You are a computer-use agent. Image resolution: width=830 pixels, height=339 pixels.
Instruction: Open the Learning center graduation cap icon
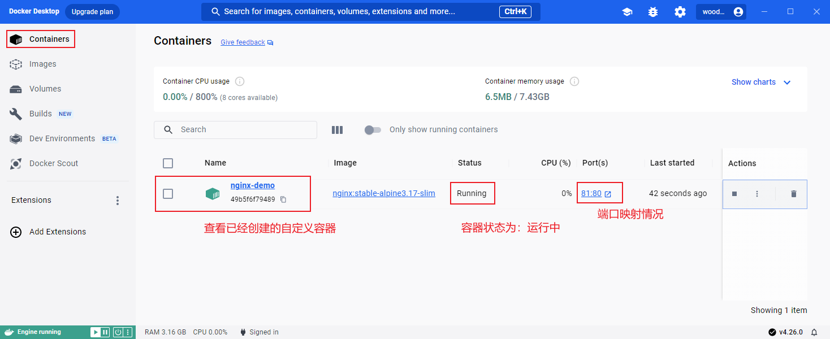tap(626, 12)
